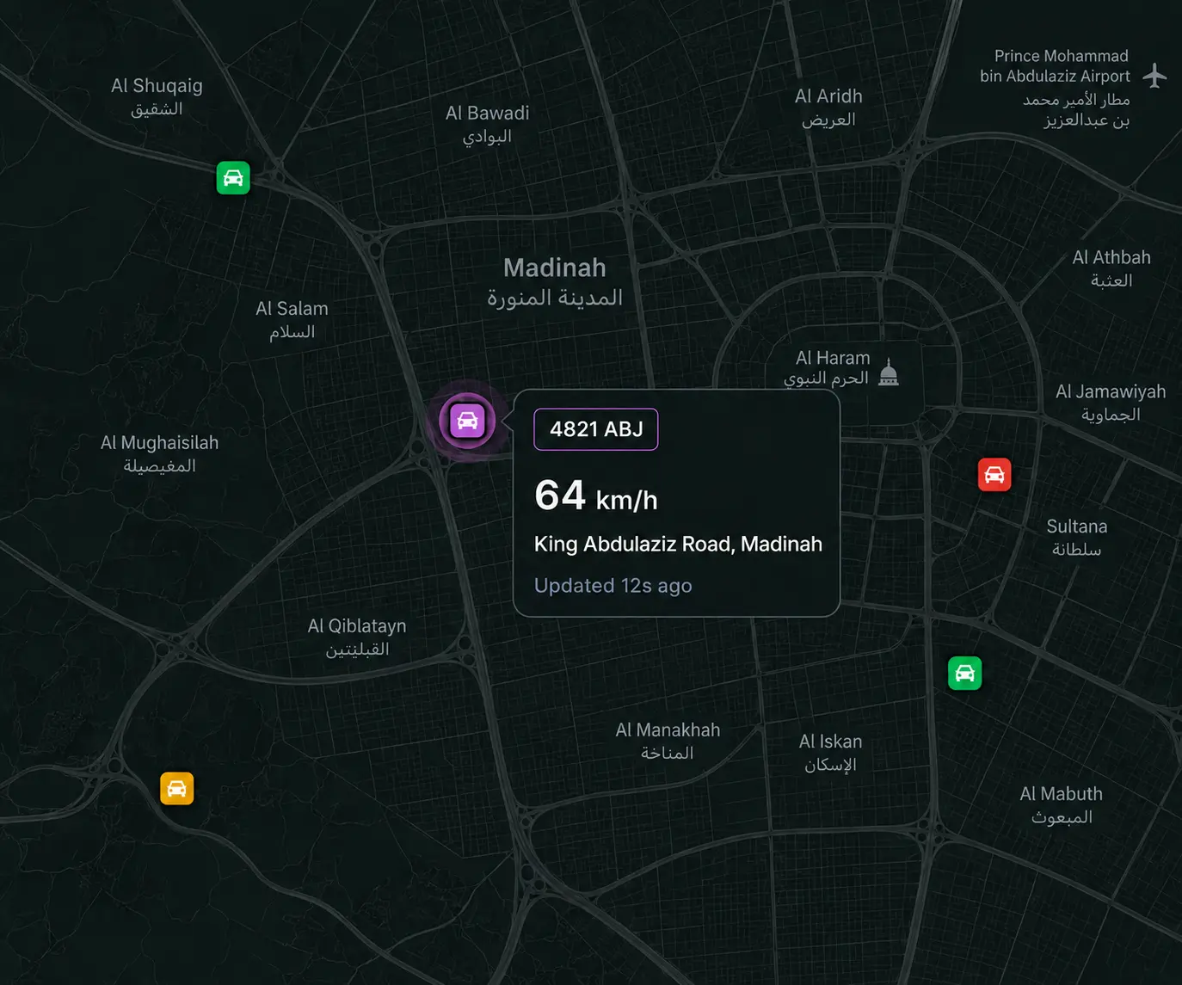Click the Updated 12s ago timestamp
Image resolution: width=1182 pixels, height=985 pixels.
[613, 586]
